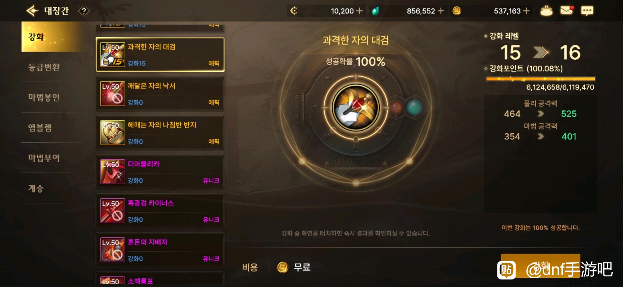Add more currency beside 10,200
The height and width of the screenshot is (287, 623).
point(359,11)
